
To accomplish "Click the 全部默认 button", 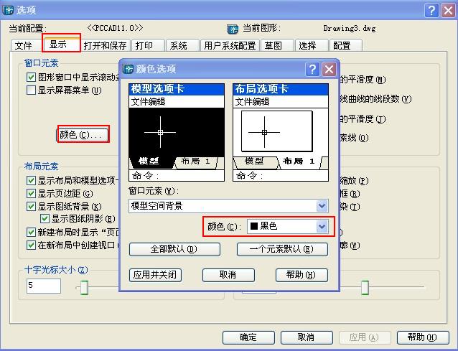I will 174,249.
